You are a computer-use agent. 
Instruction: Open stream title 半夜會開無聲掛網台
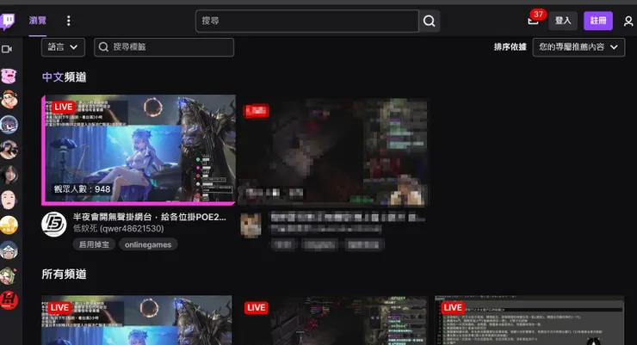150,217
